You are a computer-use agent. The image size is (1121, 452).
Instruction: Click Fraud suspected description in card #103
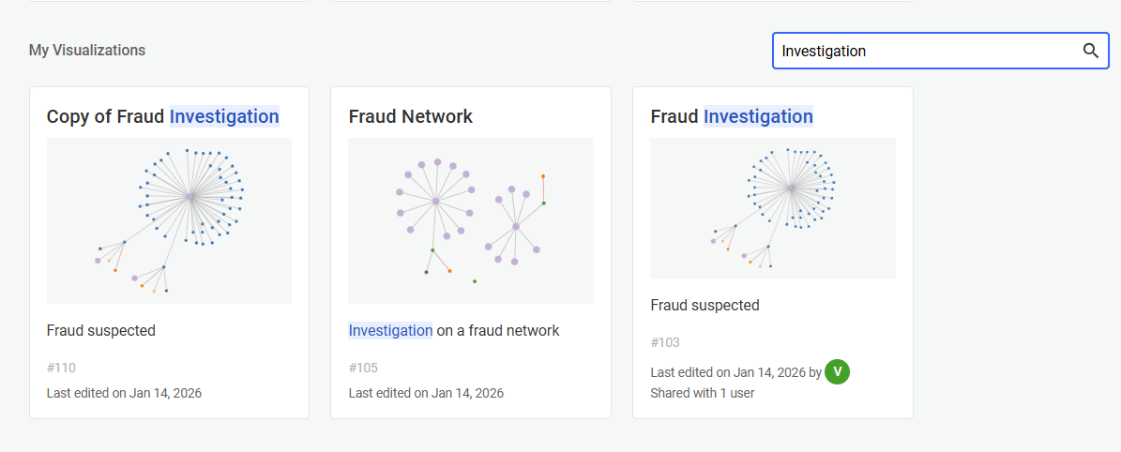coord(704,305)
